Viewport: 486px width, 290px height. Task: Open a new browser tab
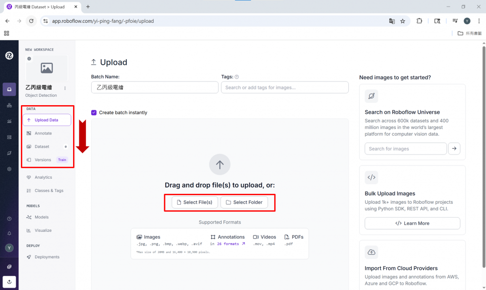(x=88, y=7)
